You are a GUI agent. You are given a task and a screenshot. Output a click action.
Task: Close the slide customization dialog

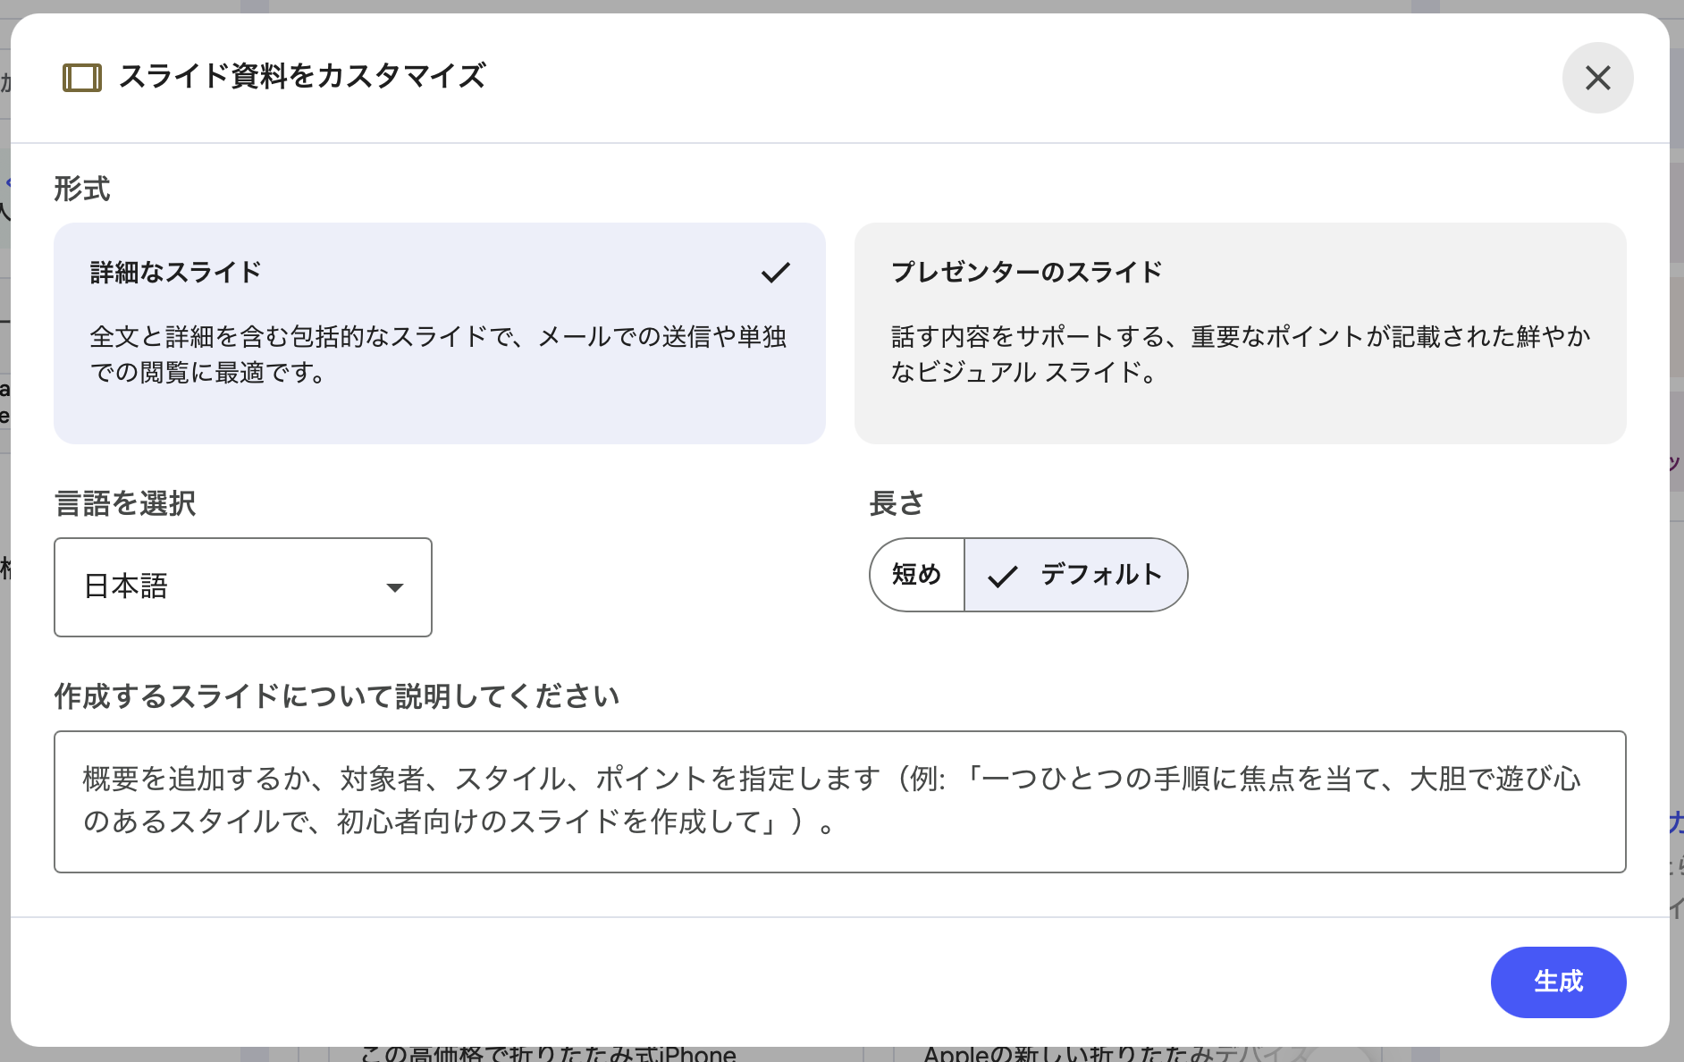[1597, 78]
